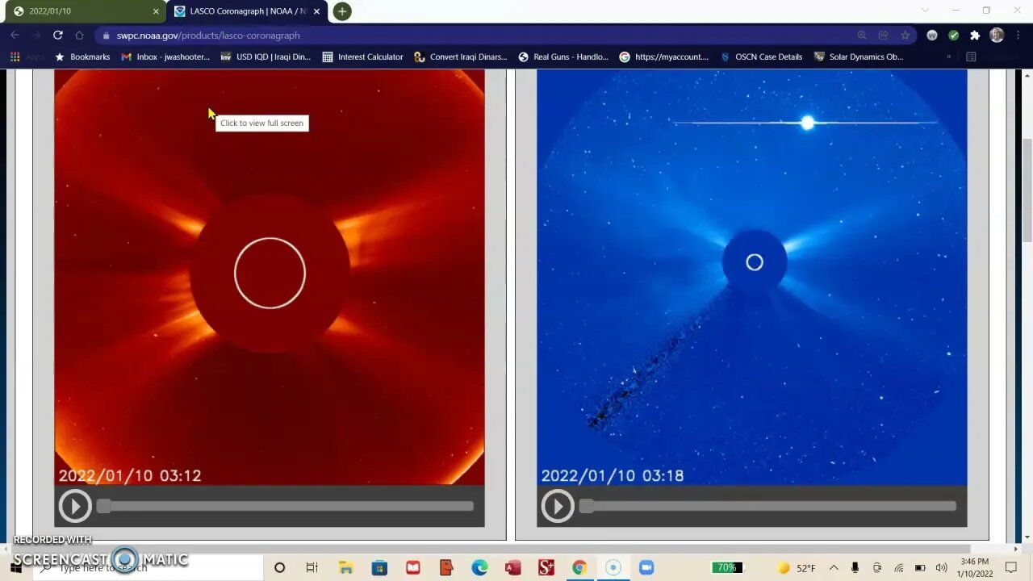Open the USD IQD Iraqi Dinar bookmark
The height and width of the screenshot is (581, 1033).
[x=266, y=56]
